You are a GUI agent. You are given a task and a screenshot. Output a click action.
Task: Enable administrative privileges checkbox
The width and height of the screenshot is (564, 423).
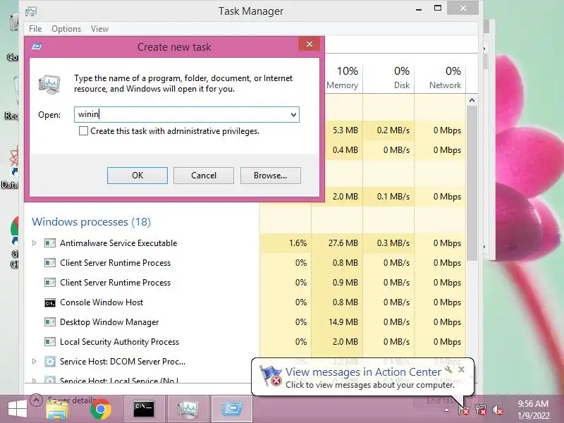83,131
